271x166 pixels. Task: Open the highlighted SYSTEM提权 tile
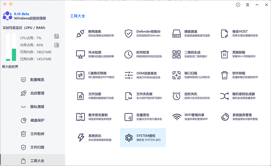click(143, 137)
